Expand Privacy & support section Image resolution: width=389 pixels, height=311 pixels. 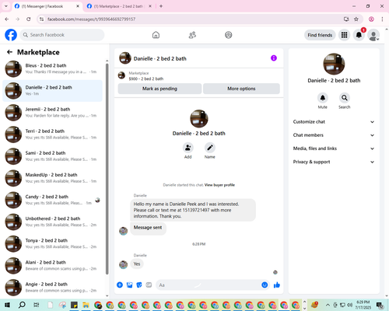pyautogui.click(x=334, y=162)
